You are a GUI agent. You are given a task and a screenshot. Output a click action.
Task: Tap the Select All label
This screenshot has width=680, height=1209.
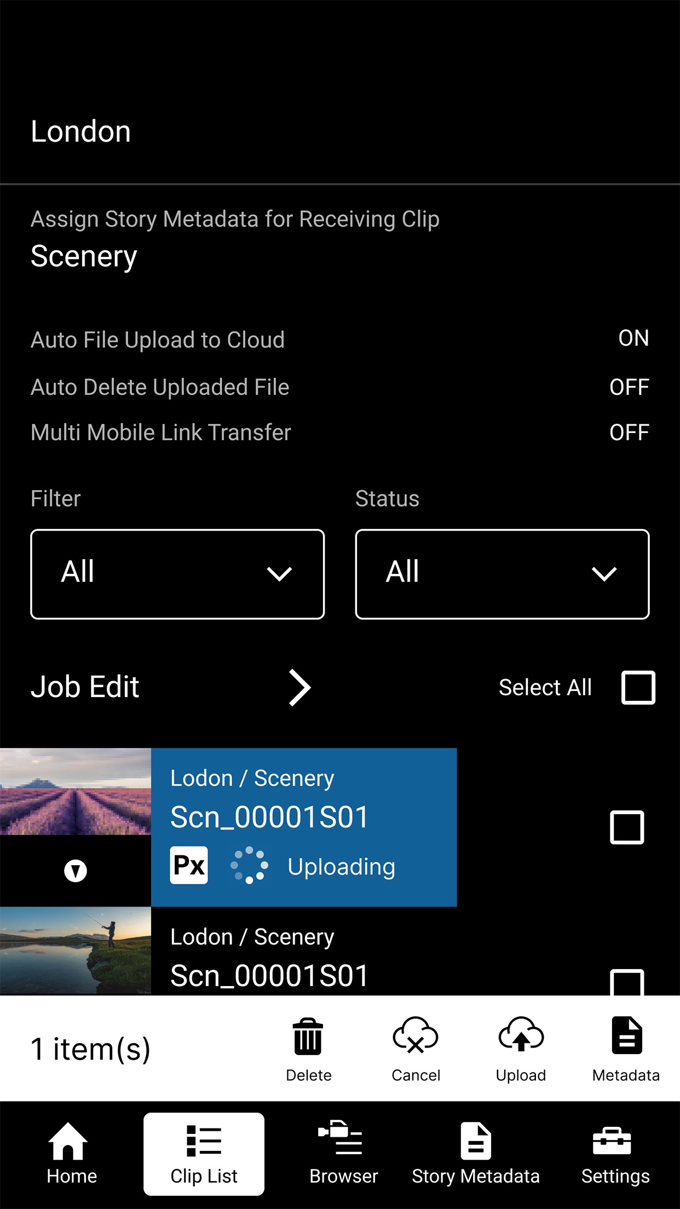[545, 687]
